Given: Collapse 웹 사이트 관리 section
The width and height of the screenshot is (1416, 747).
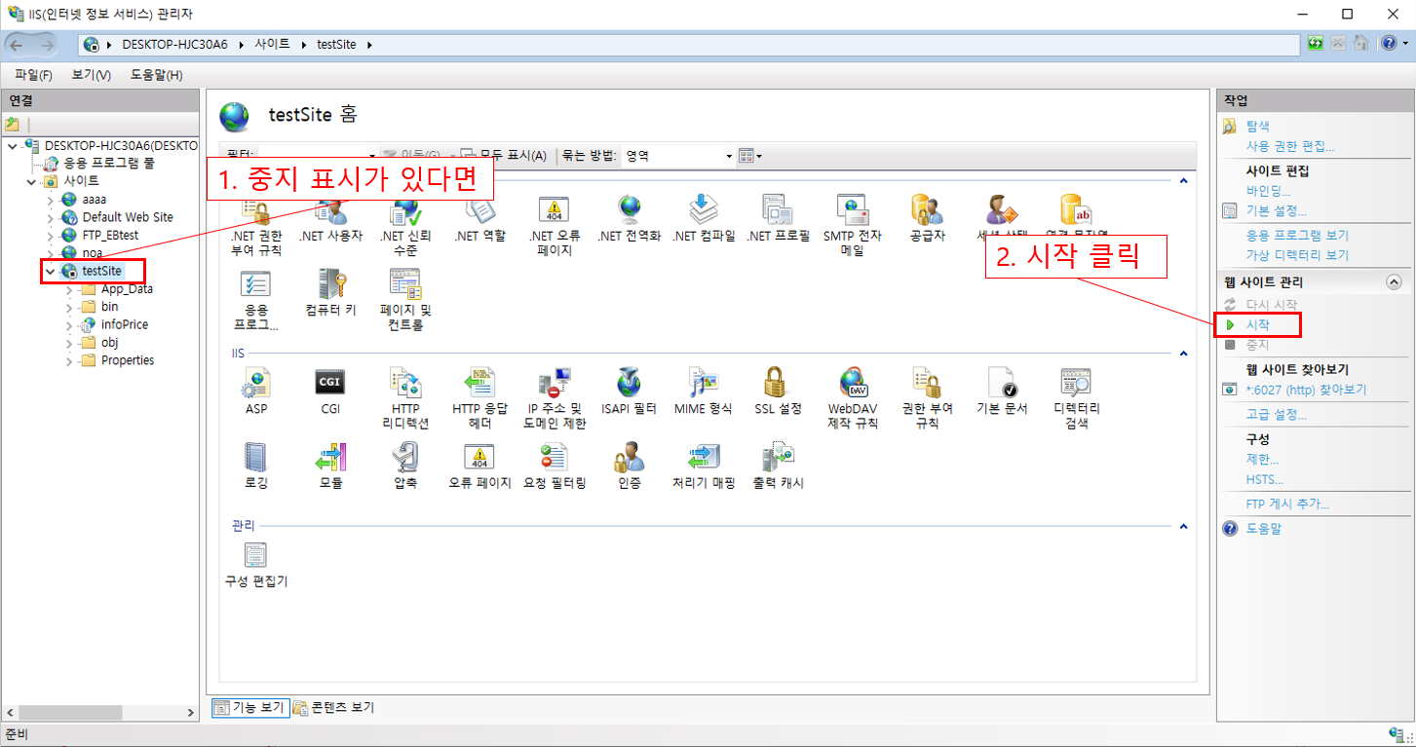Looking at the screenshot, I should pyautogui.click(x=1394, y=282).
